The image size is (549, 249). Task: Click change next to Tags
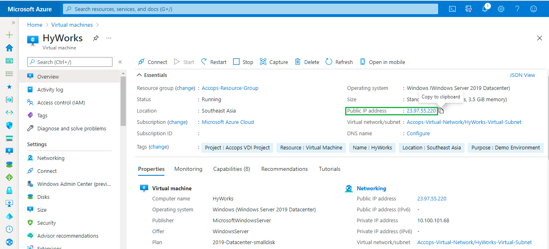[x=159, y=147]
